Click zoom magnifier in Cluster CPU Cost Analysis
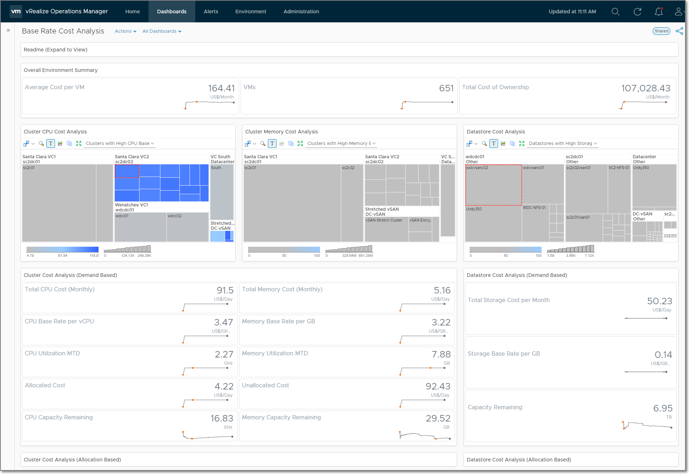 pos(41,143)
